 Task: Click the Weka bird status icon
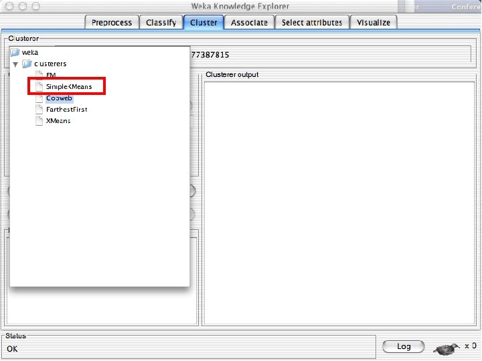pyautogui.click(x=446, y=348)
